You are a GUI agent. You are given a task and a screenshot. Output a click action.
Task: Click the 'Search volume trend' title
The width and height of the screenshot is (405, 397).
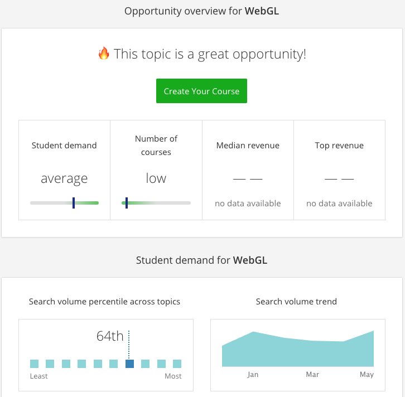[296, 302]
